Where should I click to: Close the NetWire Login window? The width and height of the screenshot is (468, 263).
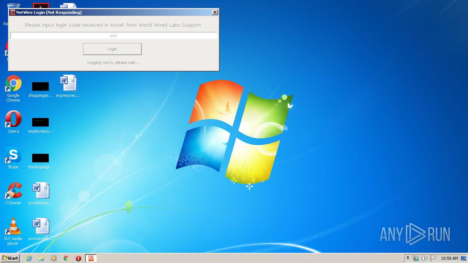pyautogui.click(x=215, y=12)
